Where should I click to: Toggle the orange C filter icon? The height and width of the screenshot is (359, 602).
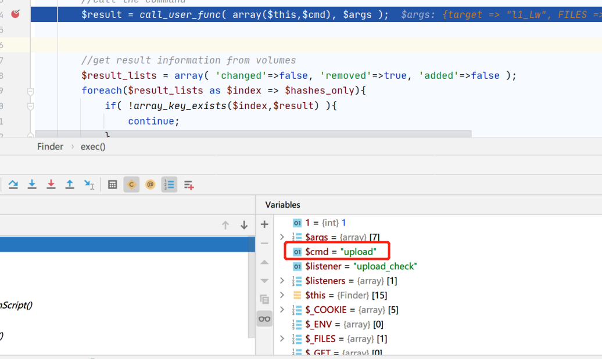click(131, 184)
